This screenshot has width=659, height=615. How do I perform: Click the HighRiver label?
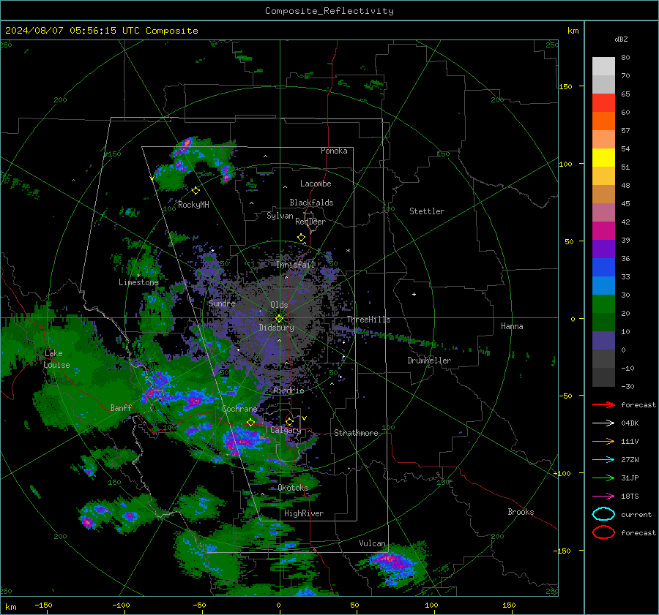(304, 513)
